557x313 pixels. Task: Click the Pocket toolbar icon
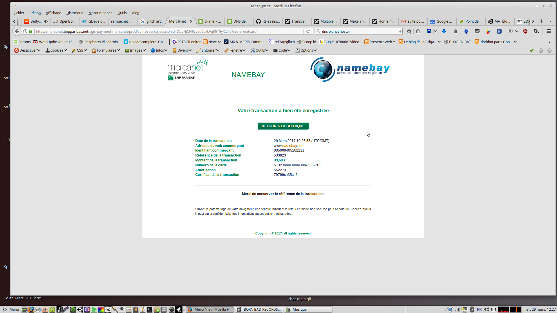pyautogui.click(x=477, y=31)
